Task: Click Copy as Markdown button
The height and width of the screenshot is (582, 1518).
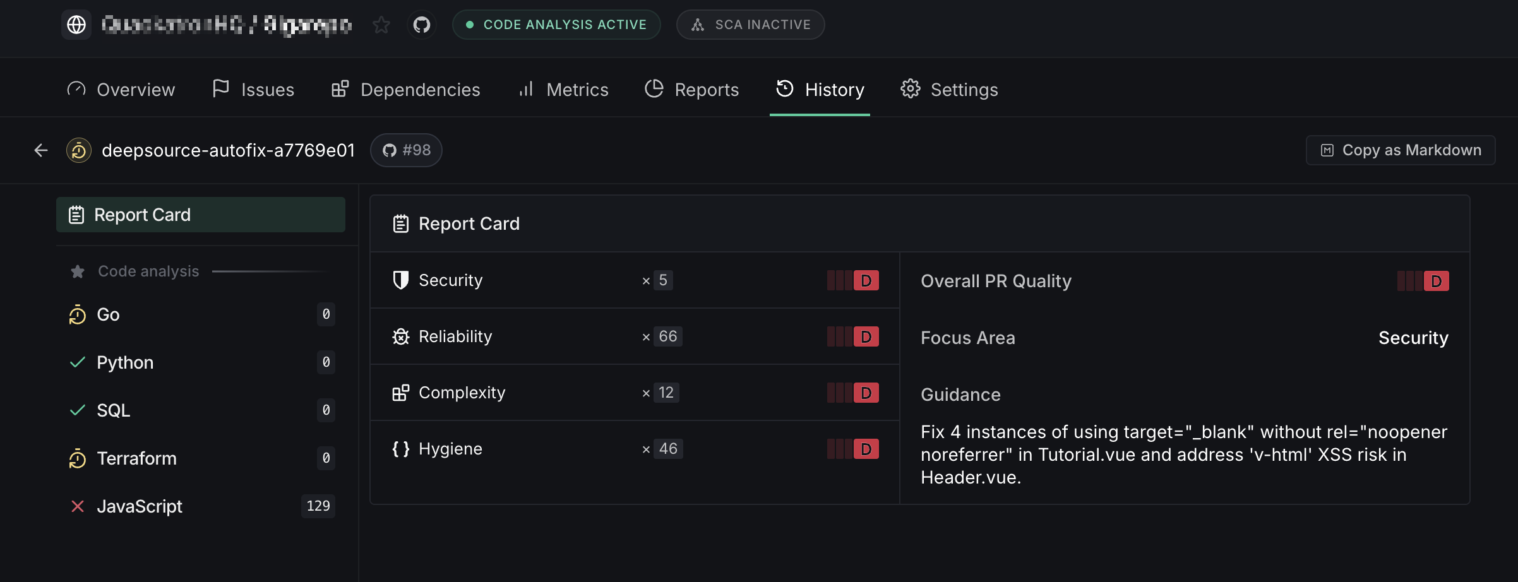Action: pos(1401,150)
